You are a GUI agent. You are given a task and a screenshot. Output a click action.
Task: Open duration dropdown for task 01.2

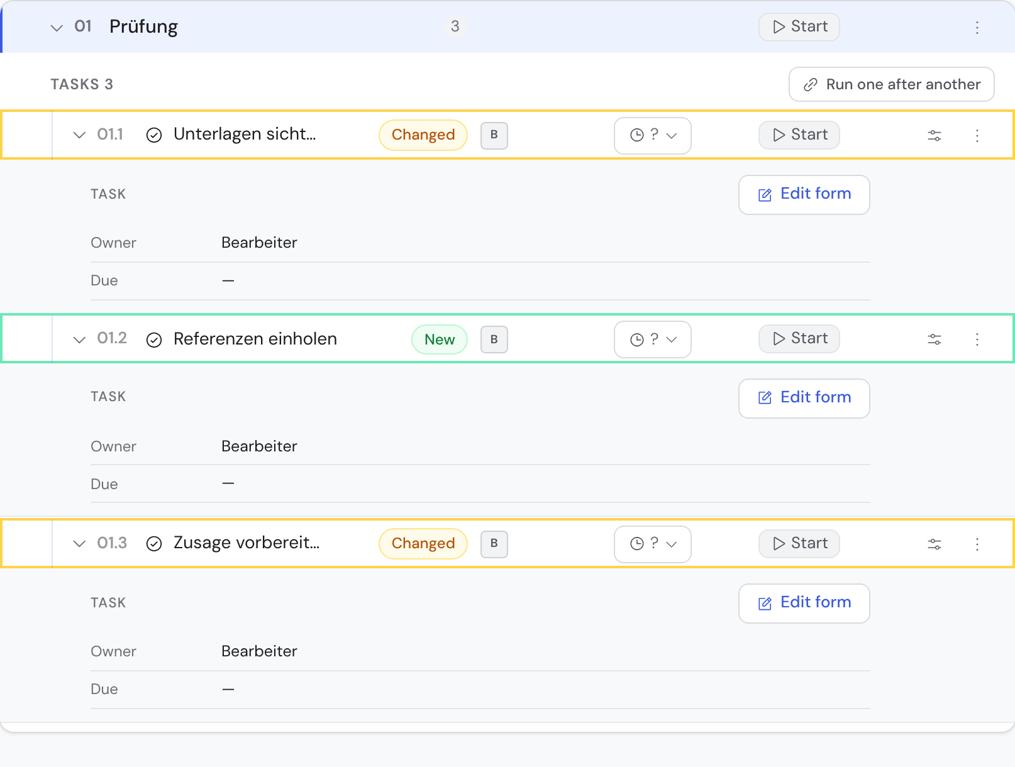point(653,339)
